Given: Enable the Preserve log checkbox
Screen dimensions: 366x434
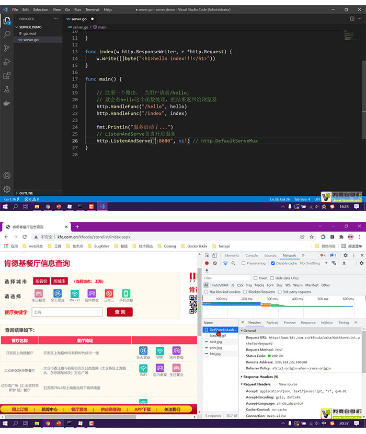Looking at the screenshot, I should (243, 263).
